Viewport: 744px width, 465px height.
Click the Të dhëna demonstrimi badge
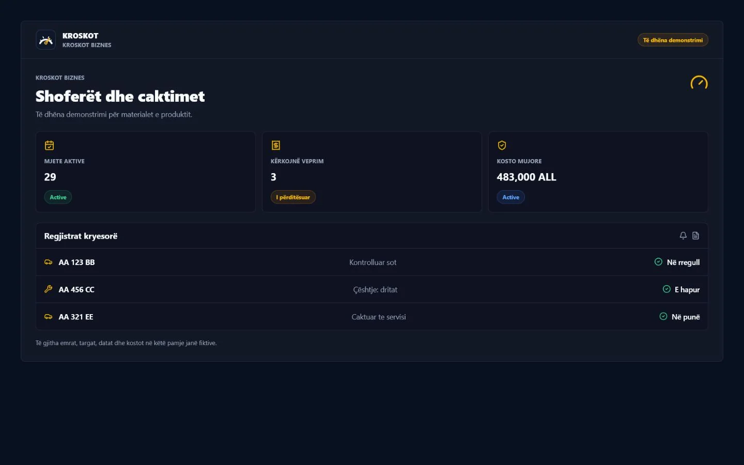673,40
